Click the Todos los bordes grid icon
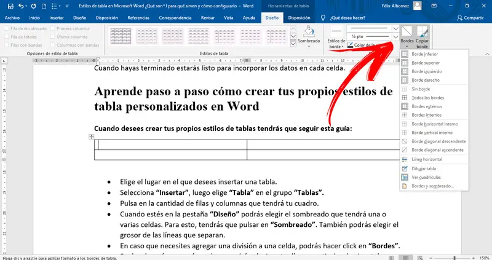Viewport: 492px width, 260px height. [405, 98]
